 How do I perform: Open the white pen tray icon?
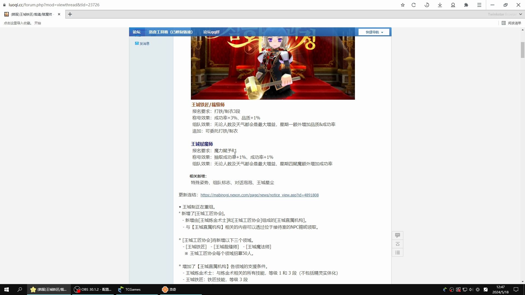[486, 290]
